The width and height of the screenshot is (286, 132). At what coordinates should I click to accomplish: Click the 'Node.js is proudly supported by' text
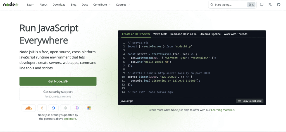58,115
